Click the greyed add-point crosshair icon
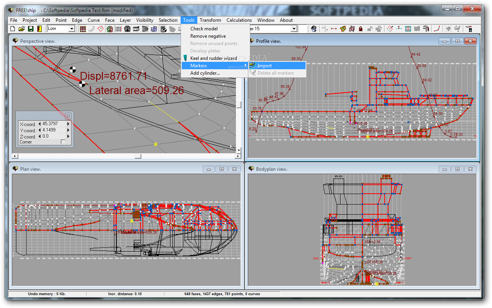This screenshot has width=492, height=308. click(x=325, y=29)
